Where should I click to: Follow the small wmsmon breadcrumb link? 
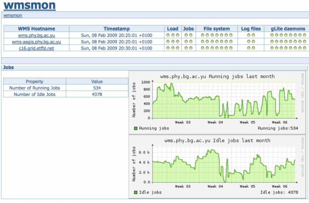pyautogui.click(x=13, y=15)
